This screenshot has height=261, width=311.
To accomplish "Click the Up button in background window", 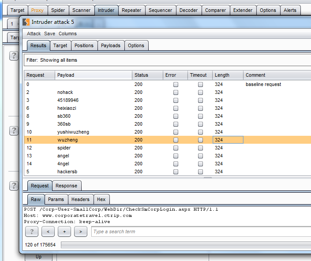I will [38, 257].
